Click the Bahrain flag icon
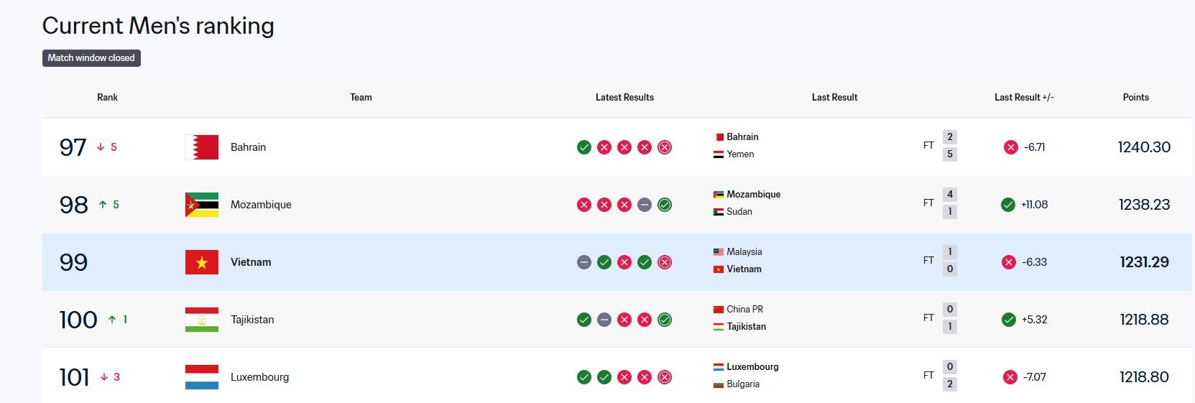 tap(202, 147)
